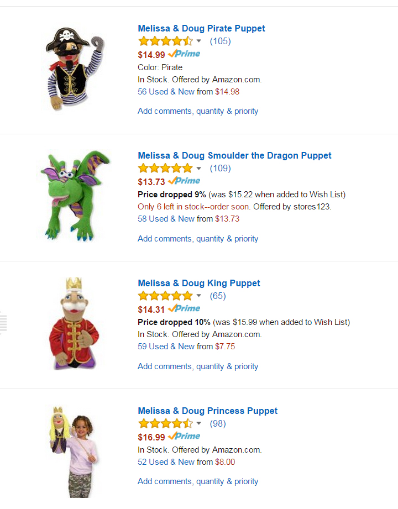Click the Dragon Puppet star rating
The width and height of the screenshot is (398, 509).
[165, 168]
